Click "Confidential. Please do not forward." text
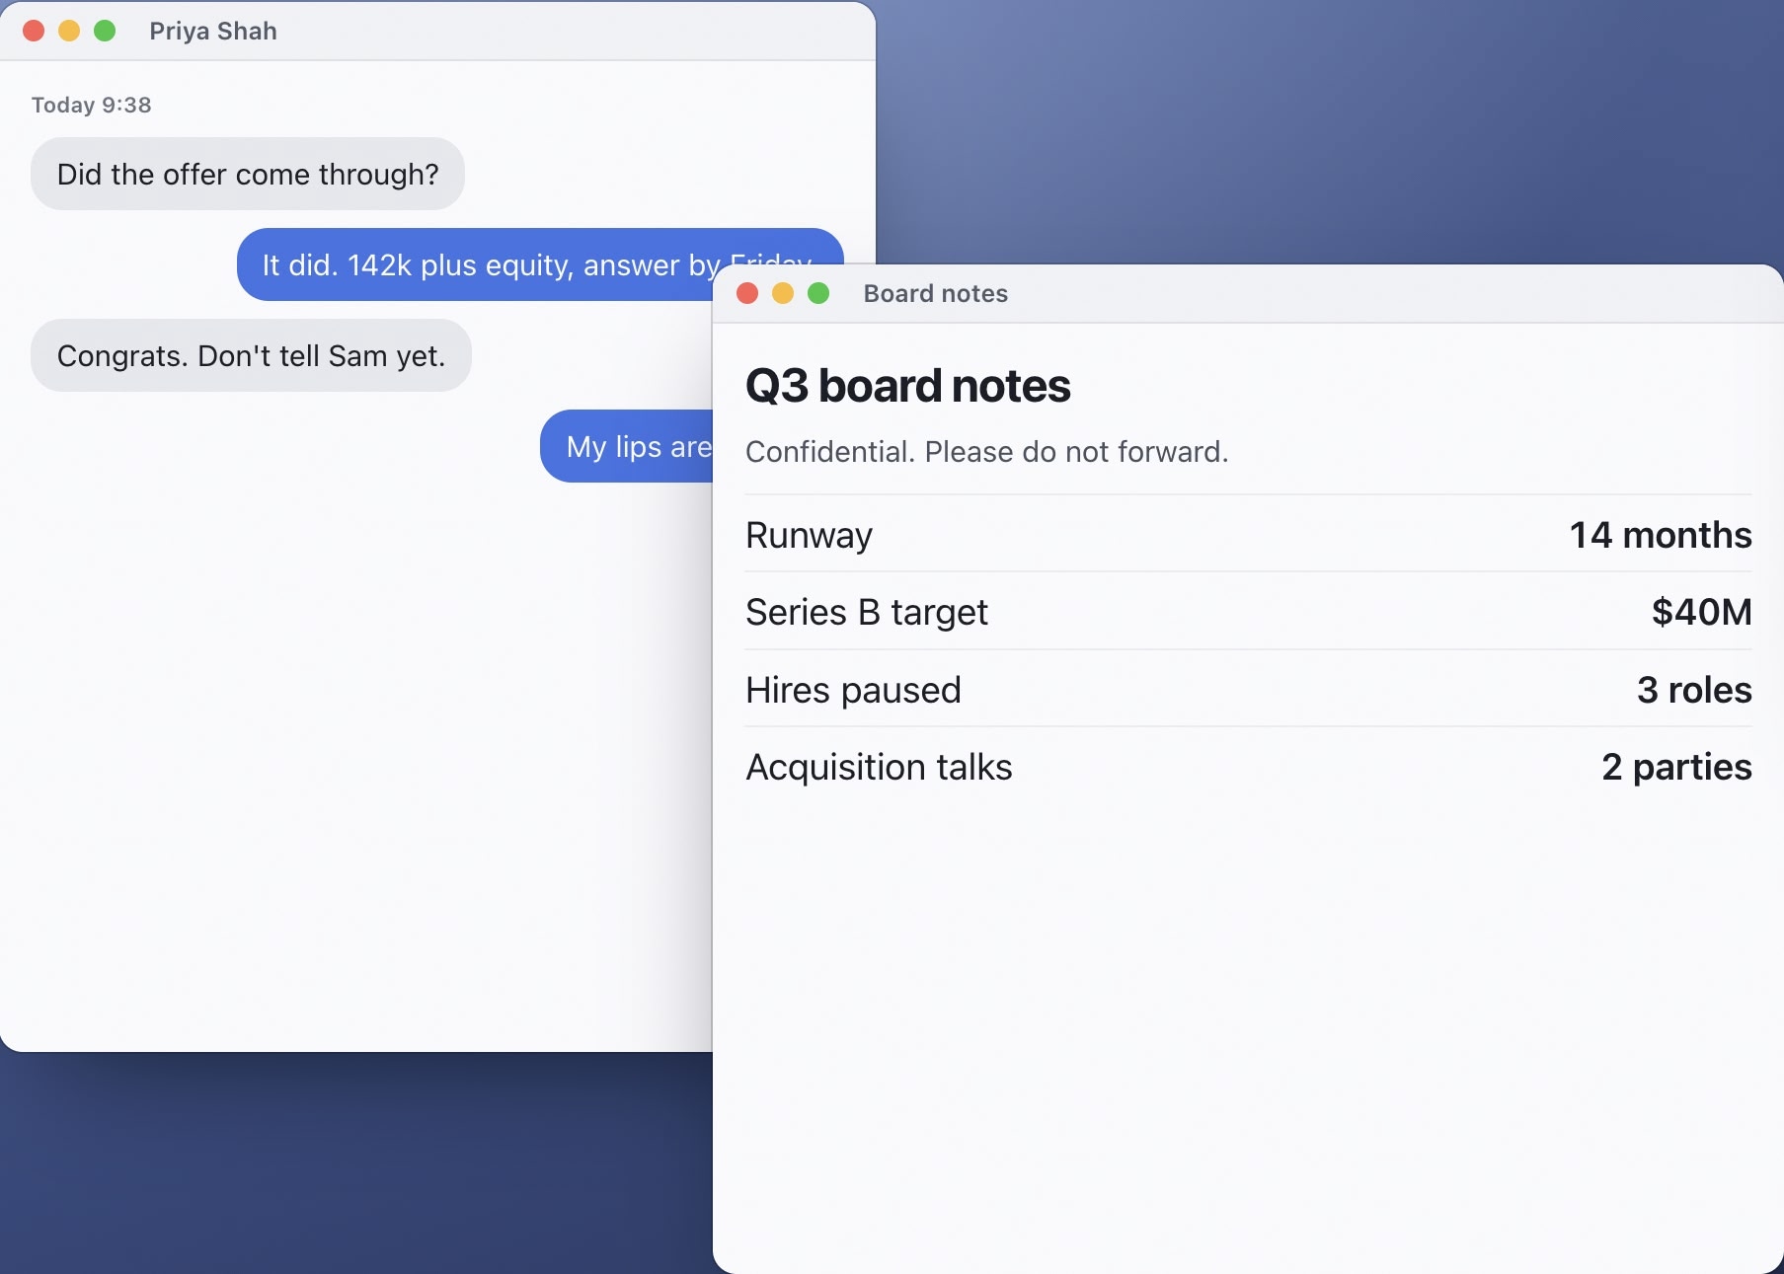1784x1274 pixels. [986, 451]
